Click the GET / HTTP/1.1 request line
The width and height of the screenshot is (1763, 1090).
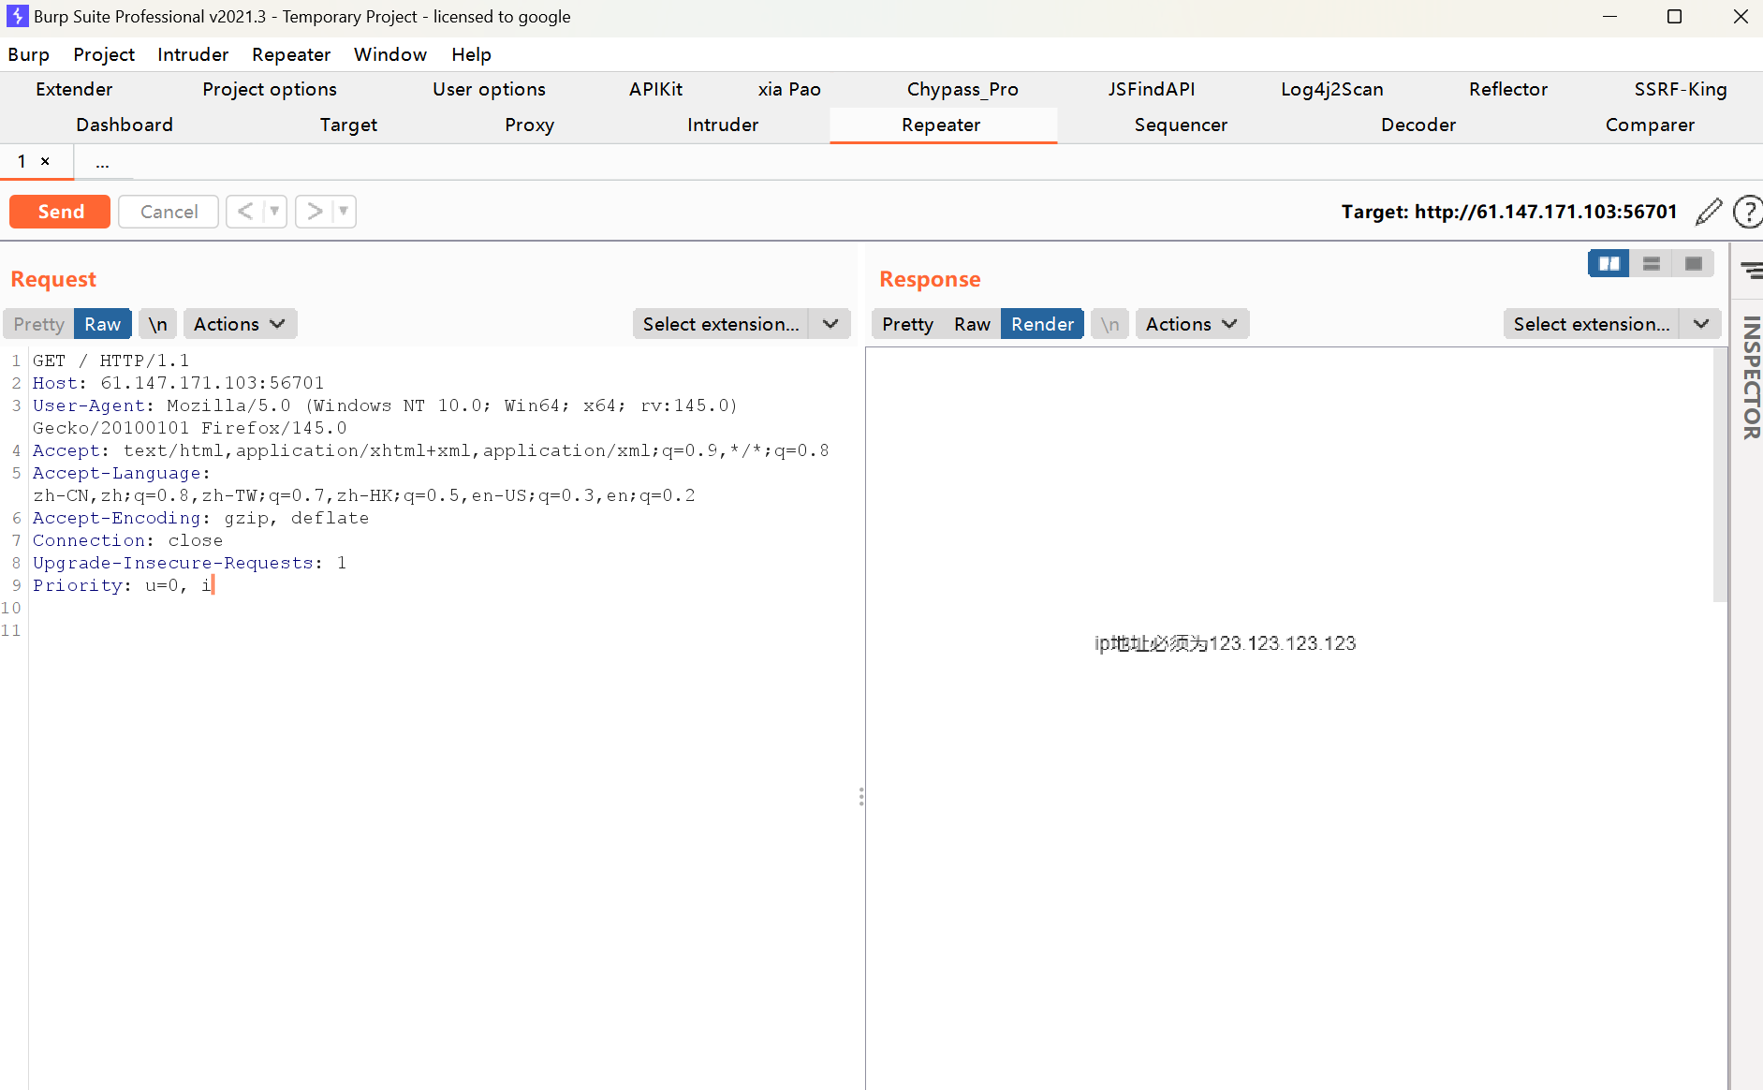pyautogui.click(x=110, y=361)
